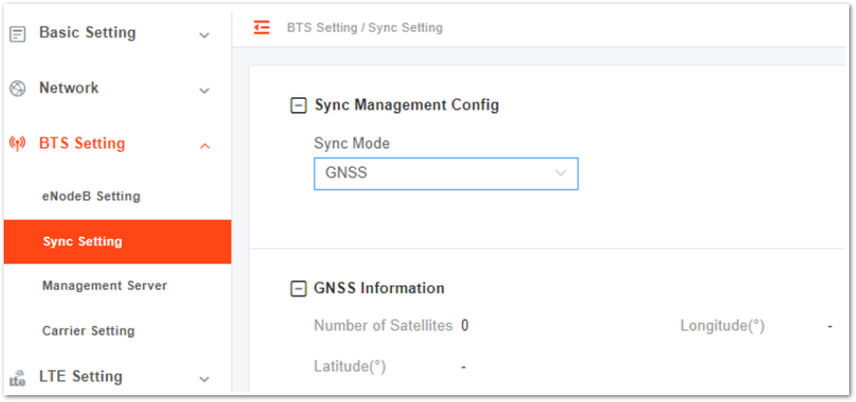Viewport: 856px width, 402px height.
Task: Expand LTE Setting menu chevron
Action: tap(204, 379)
